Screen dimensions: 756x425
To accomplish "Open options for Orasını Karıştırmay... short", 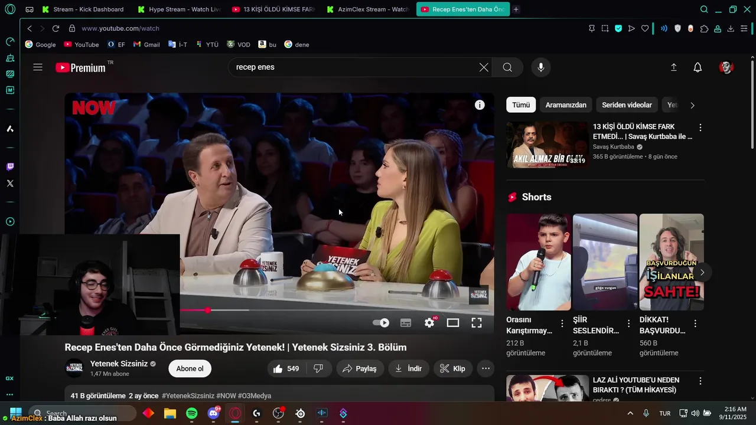I will click(562, 323).
